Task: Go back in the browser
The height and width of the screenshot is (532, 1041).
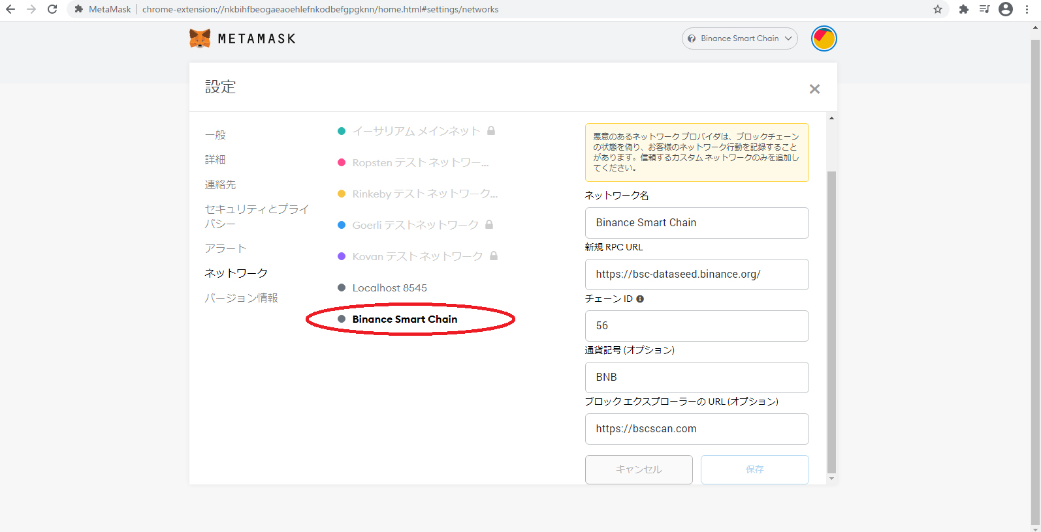Action: [x=10, y=9]
